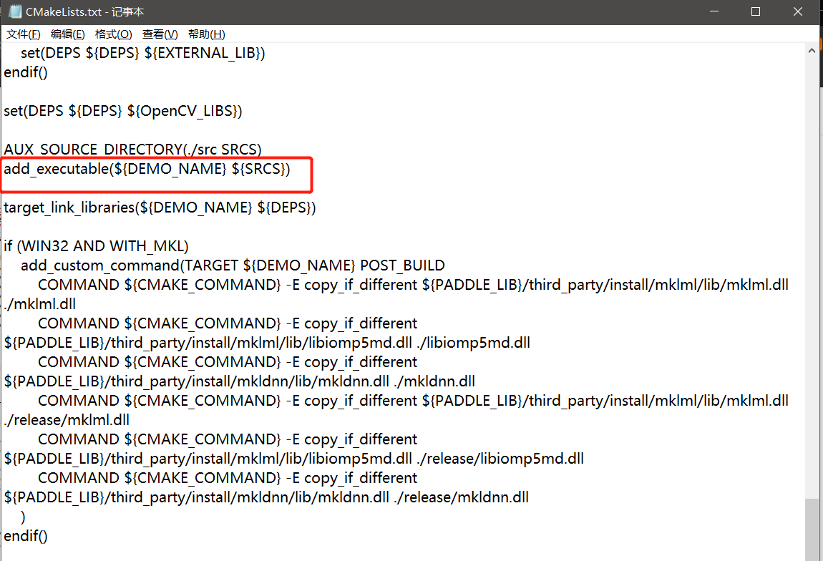Viewport: 823px width, 561px height.
Task: Click the line ending ./release/libiomp5md.dll
Action: 294,459
